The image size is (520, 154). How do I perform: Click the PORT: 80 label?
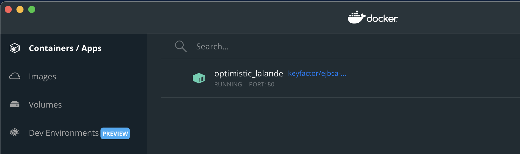click(x=261, y=84)
